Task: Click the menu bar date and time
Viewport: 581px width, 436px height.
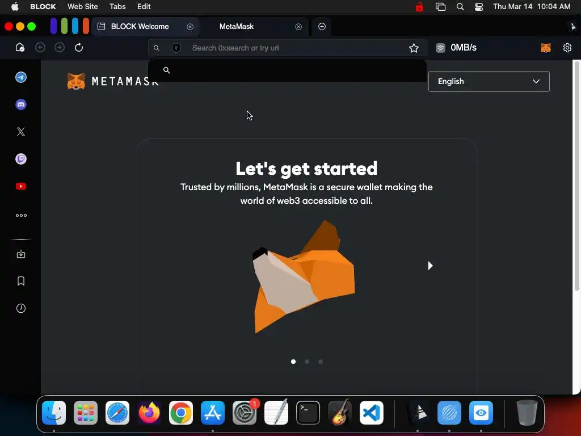Action: pos(532,6)
